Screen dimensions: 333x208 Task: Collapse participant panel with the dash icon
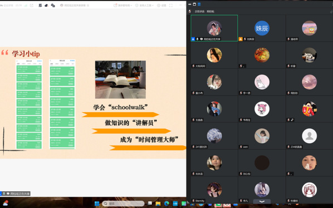(x=190, y=4)
